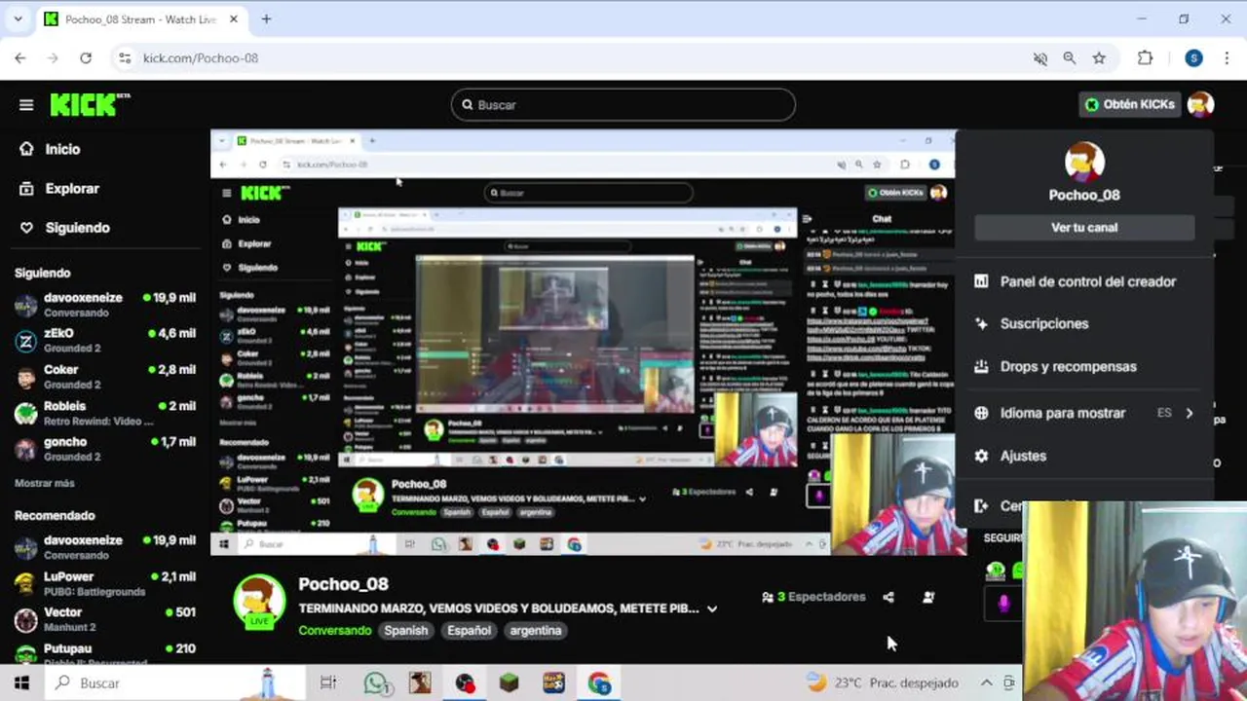
Task: Open the hamburger sidebar menu icon
Action: pyautogui.click(x=26, y=105)
